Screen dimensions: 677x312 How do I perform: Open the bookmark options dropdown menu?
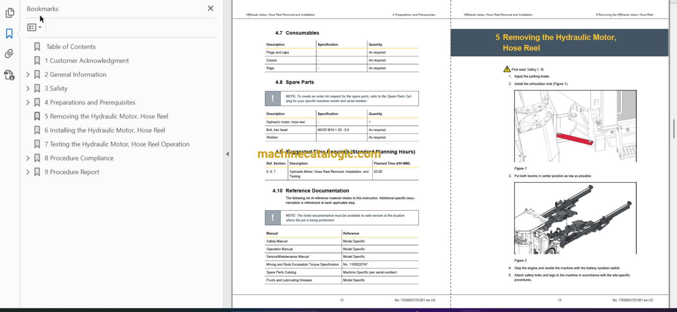point(34,27)
